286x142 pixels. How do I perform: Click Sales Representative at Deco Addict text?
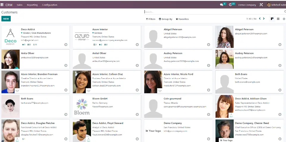252,103
